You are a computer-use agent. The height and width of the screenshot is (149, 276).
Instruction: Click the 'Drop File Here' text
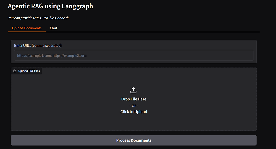click(134, 99)
